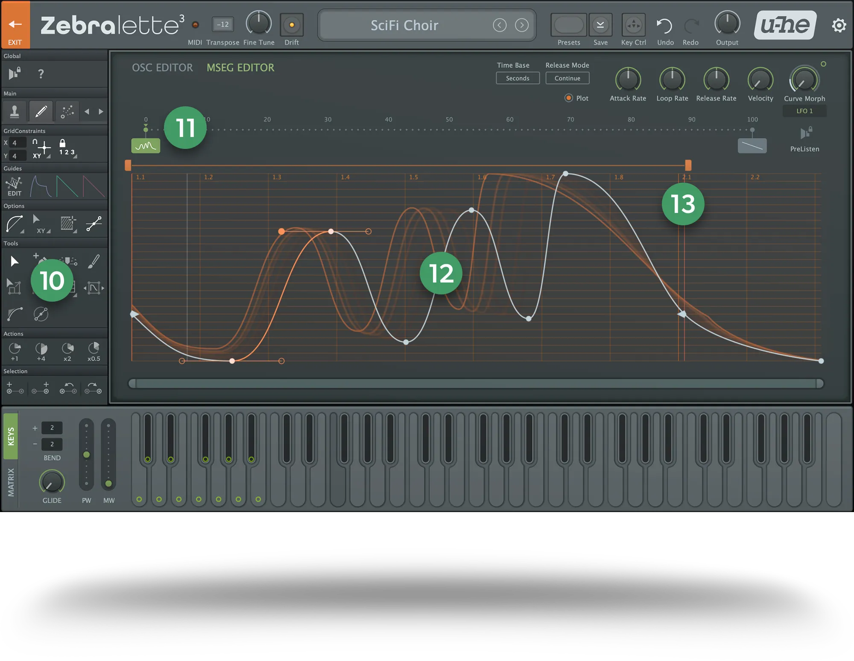854x661 pixels.
Task: Open the LFO 1 modulation source selector
Action: click(x=804, y=111)
